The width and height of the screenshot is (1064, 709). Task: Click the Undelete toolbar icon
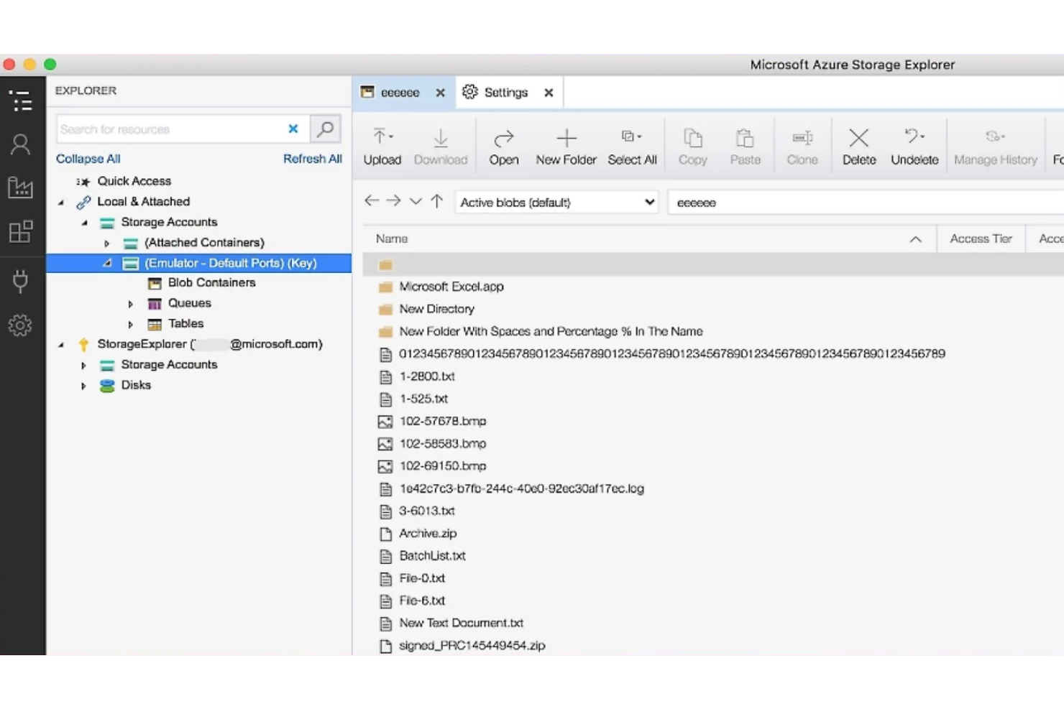(x=914, y=144)
